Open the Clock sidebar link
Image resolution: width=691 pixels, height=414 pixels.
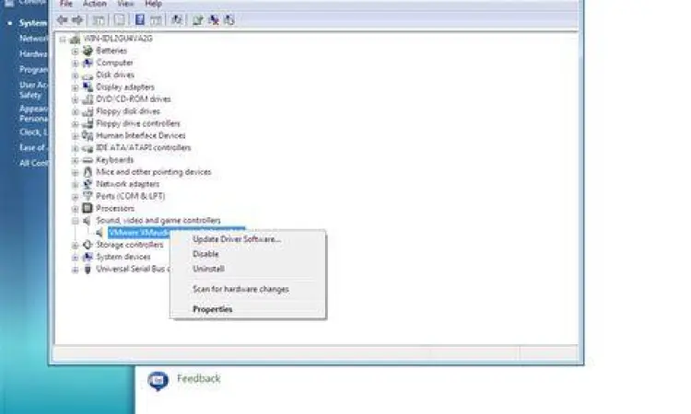33,132
